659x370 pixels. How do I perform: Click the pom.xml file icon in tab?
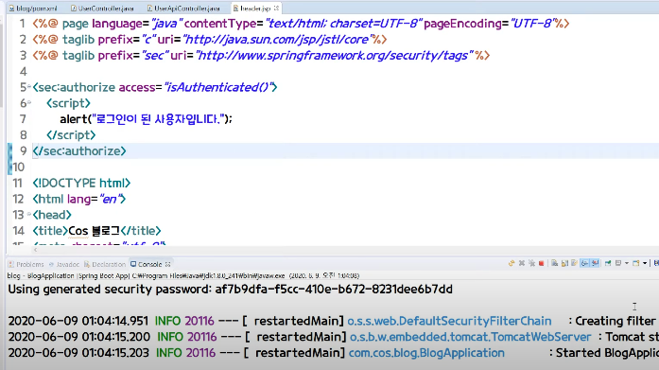pyautogui.click(x=11, y=9)
